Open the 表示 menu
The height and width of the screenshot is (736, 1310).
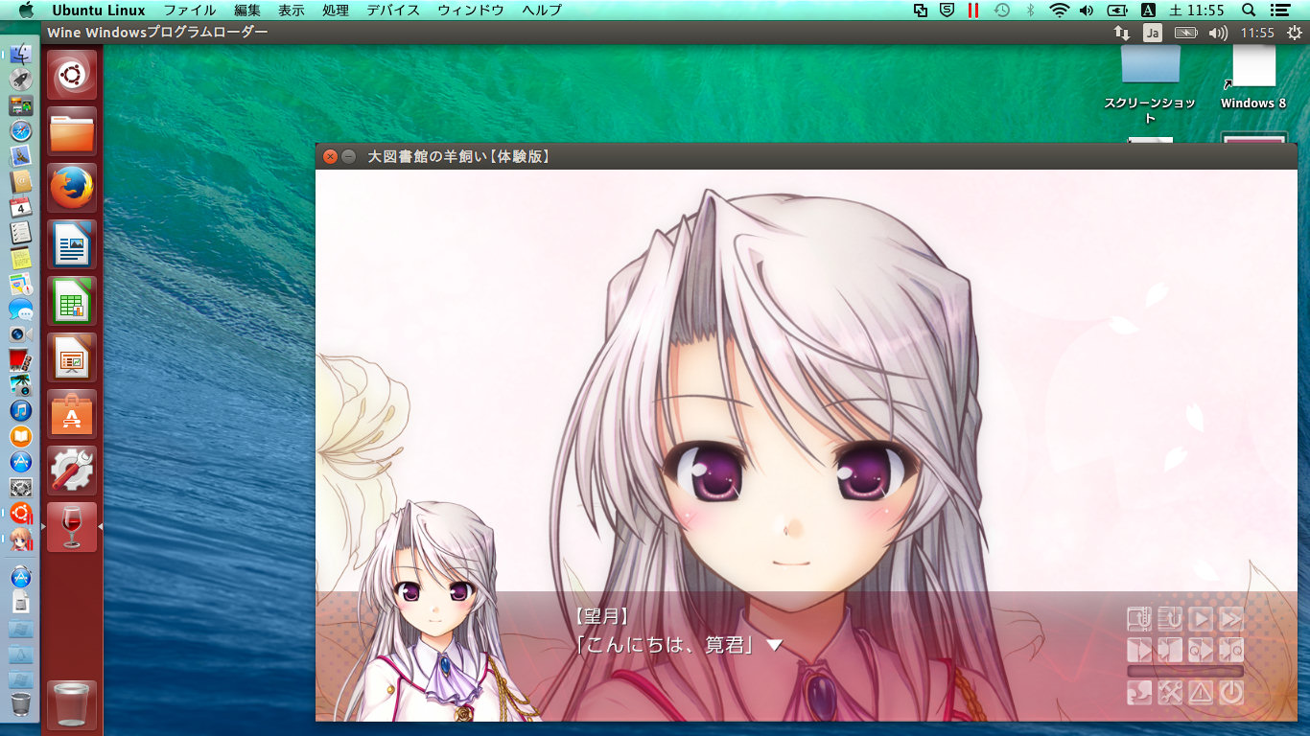(x=292, y=10)
